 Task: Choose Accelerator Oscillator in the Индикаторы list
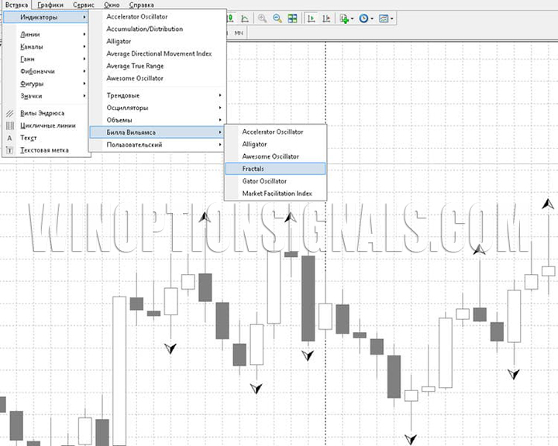157,17
